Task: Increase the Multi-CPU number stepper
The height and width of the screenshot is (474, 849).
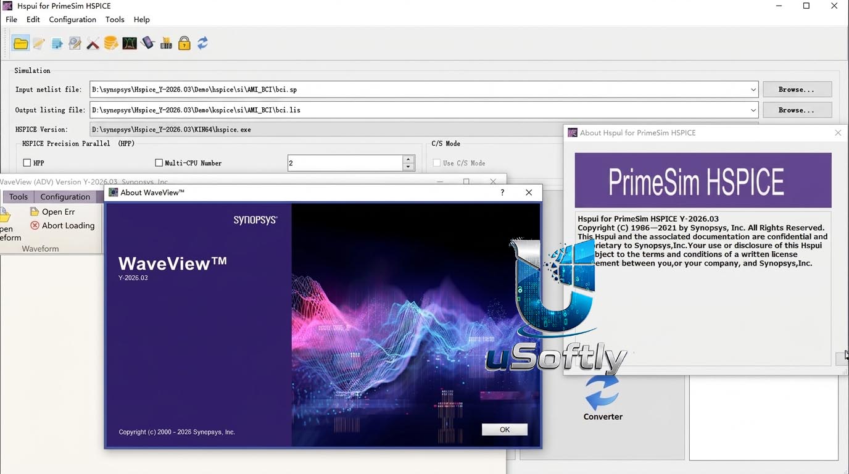Action: click(x=408, y=159)
